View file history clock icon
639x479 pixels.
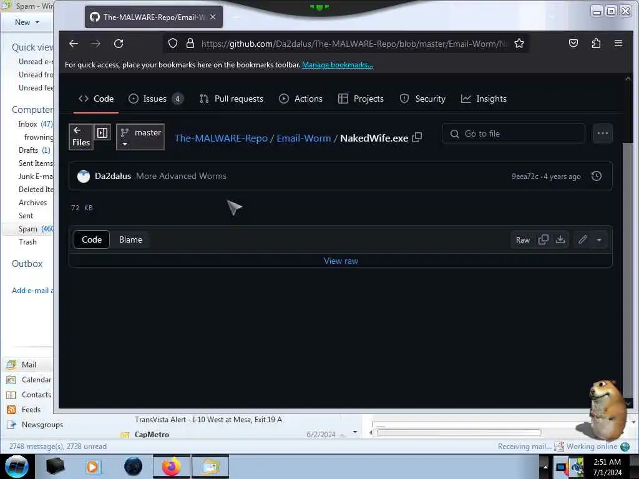pos(597,176)
